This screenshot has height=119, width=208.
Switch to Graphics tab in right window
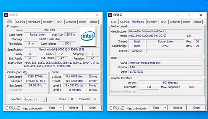click(175, 22)
